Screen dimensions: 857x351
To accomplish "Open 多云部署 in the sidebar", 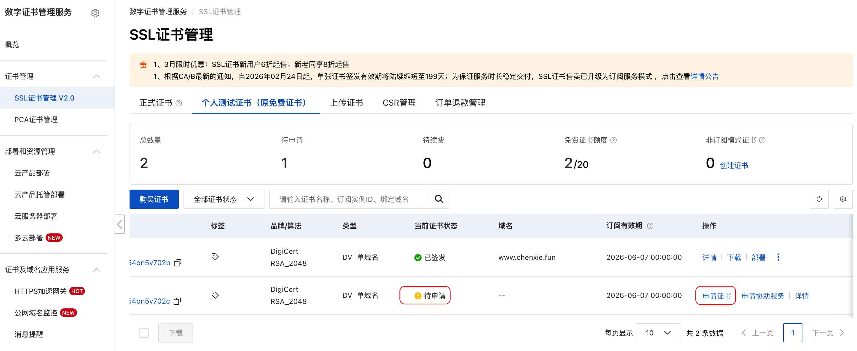I will [28, 238].
